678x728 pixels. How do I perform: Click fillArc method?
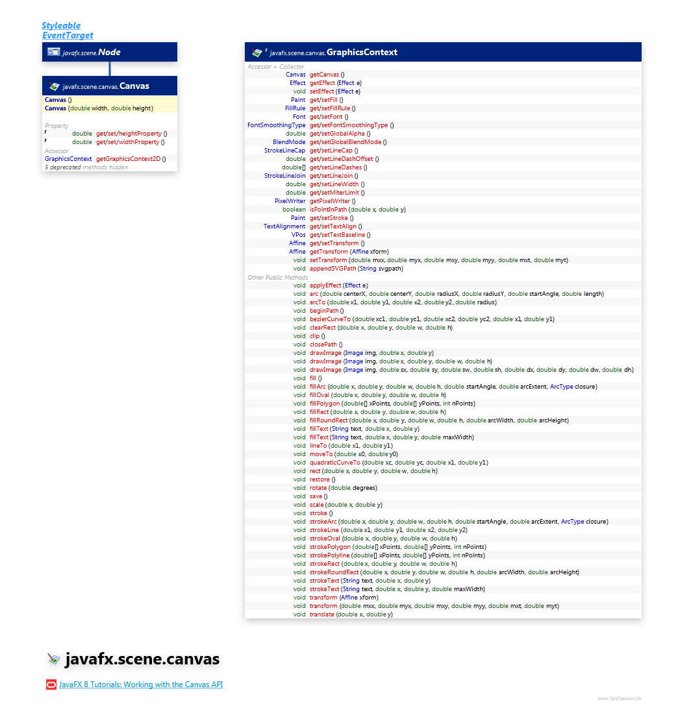[453, 387]
